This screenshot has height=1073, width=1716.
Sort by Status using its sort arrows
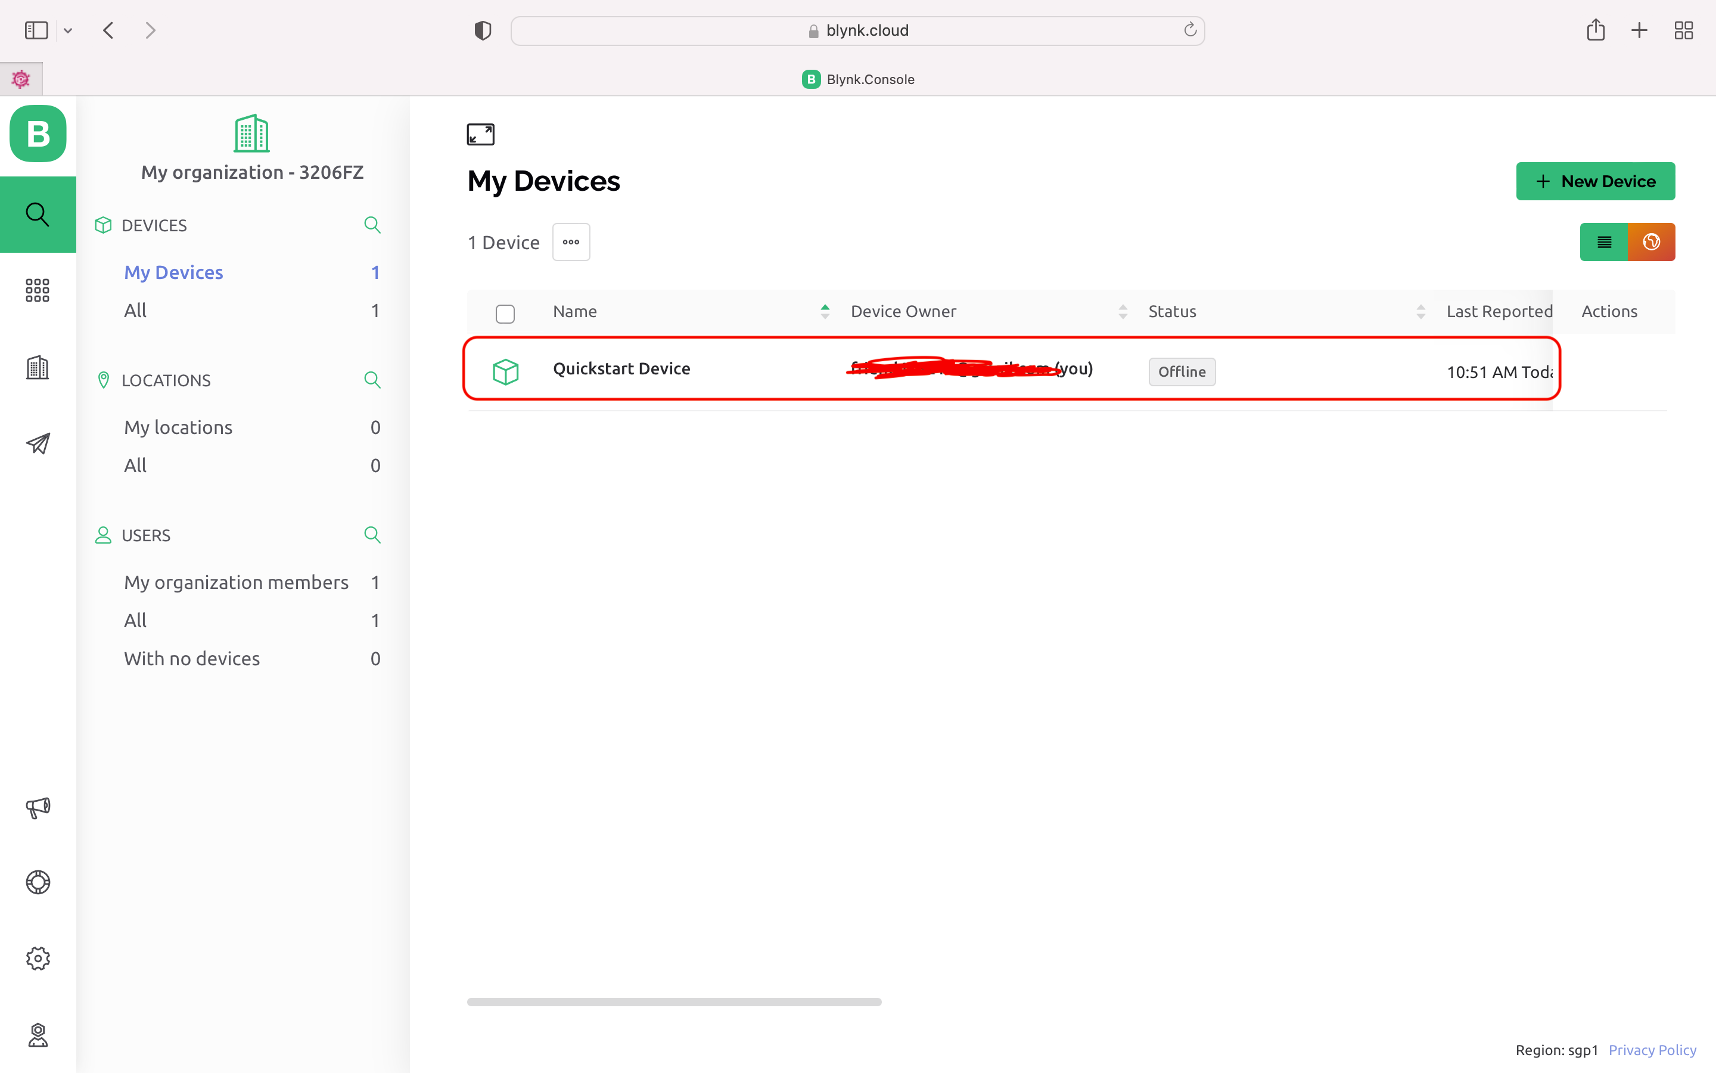[x=1420, y=312]
